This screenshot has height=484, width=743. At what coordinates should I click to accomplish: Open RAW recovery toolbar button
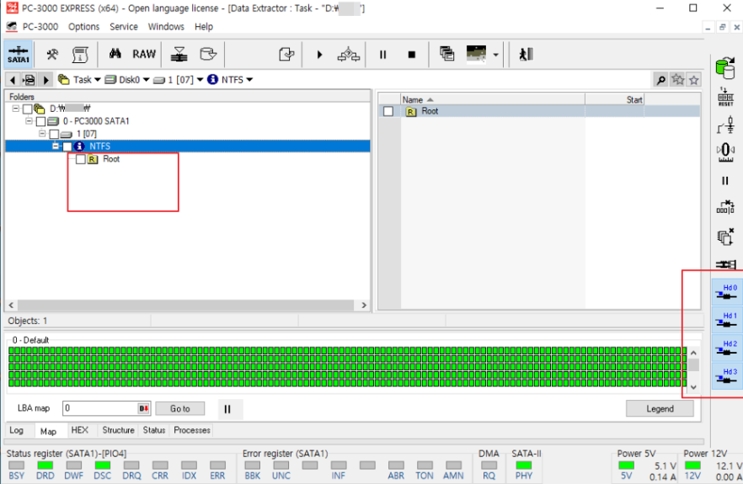tap(144, 54)
